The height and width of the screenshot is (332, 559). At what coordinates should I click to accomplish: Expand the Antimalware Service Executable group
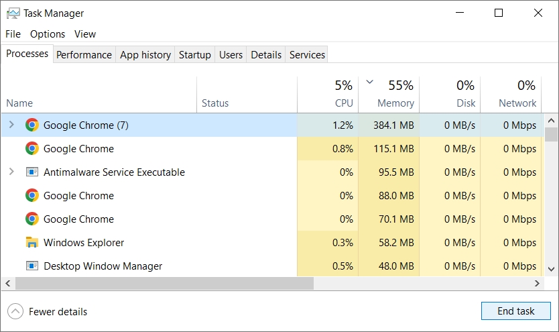pyautogui.click(x=11, y=172)
